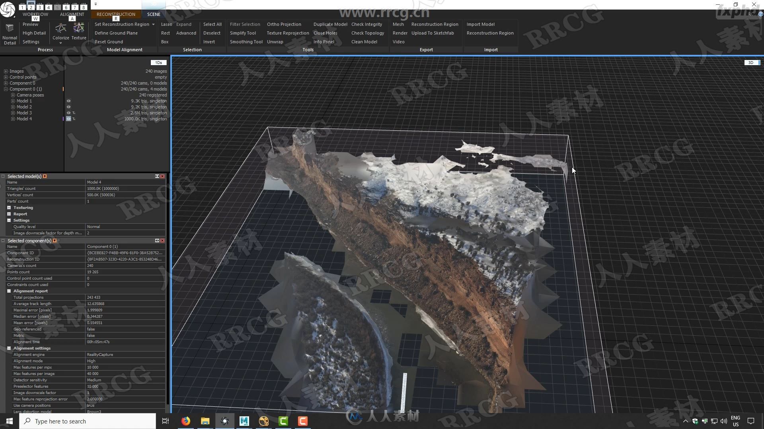
Task: Click Check Topology
Action: tap(368, 33)
